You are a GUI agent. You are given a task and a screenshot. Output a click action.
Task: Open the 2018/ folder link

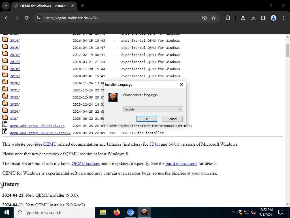coord(15,69)
